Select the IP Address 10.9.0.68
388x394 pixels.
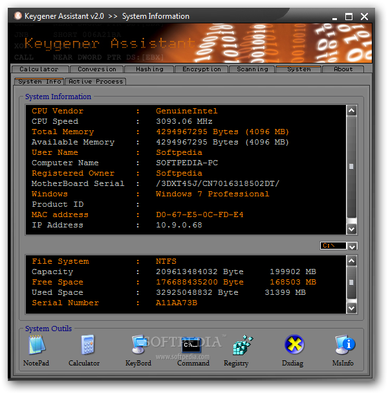(x=179, y=225)
